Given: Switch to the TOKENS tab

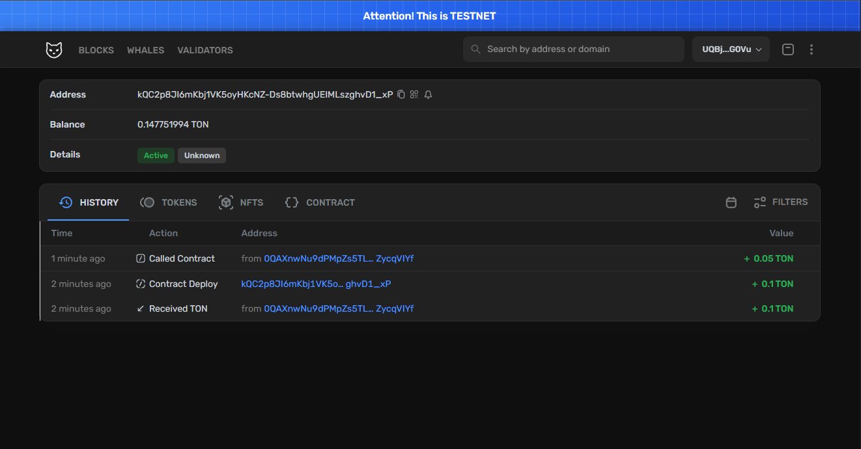Looking at the screenshot, I should click(169, 202).
